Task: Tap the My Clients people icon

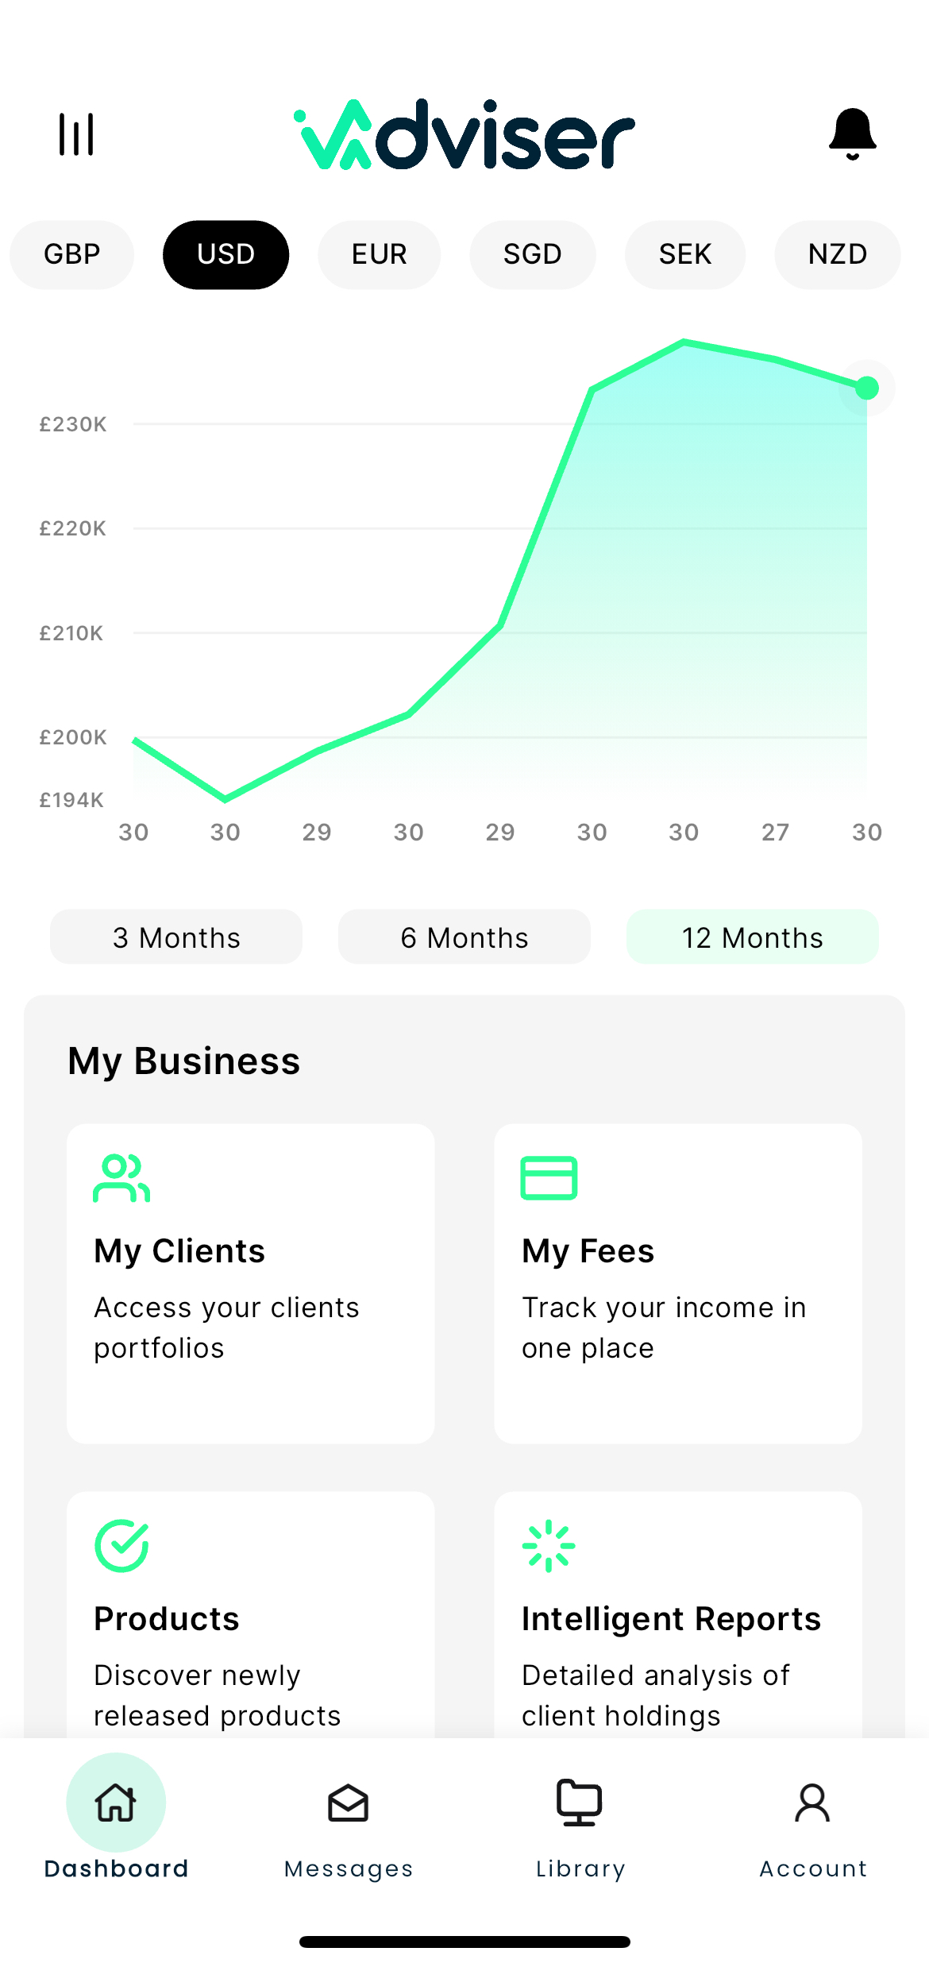Action: coord(121,1178)
